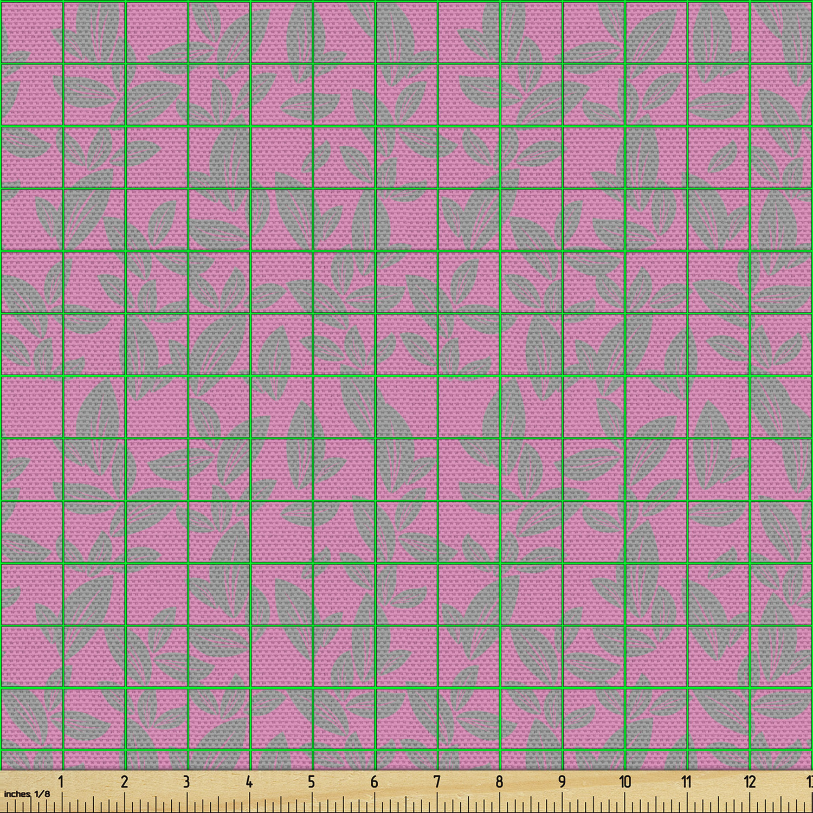Click the ruler number 9 mark
Viewport: 813px width, 813px height.
tap(562, 782)
